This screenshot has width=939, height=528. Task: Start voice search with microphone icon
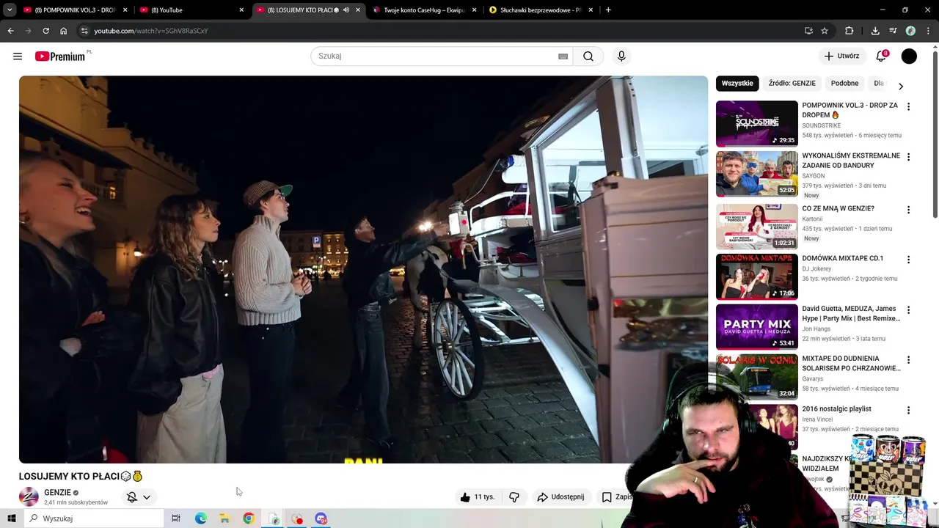pyautogui.click(x=621, y=56)
